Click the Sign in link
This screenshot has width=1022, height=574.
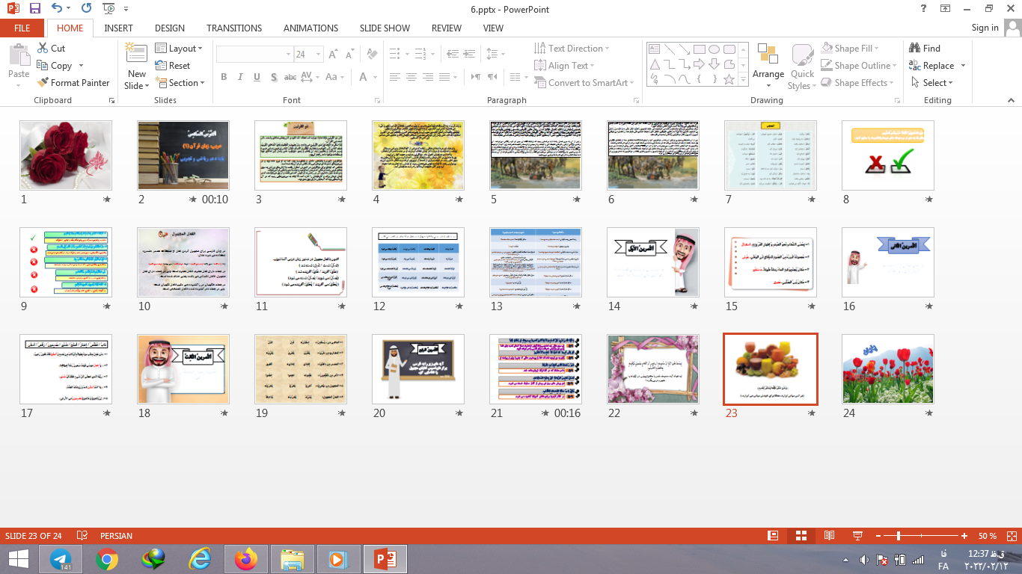(x=985, y=28)
